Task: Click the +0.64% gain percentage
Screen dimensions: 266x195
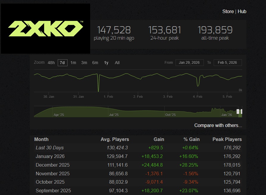Action: [x=190, y=148]
